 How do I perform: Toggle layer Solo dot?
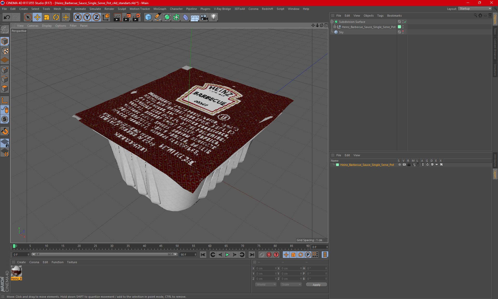point(399,165)
